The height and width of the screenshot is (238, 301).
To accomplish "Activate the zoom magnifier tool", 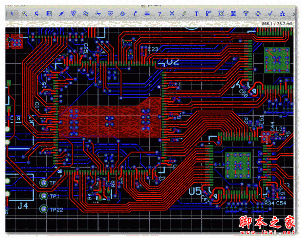I will (24, 14).
